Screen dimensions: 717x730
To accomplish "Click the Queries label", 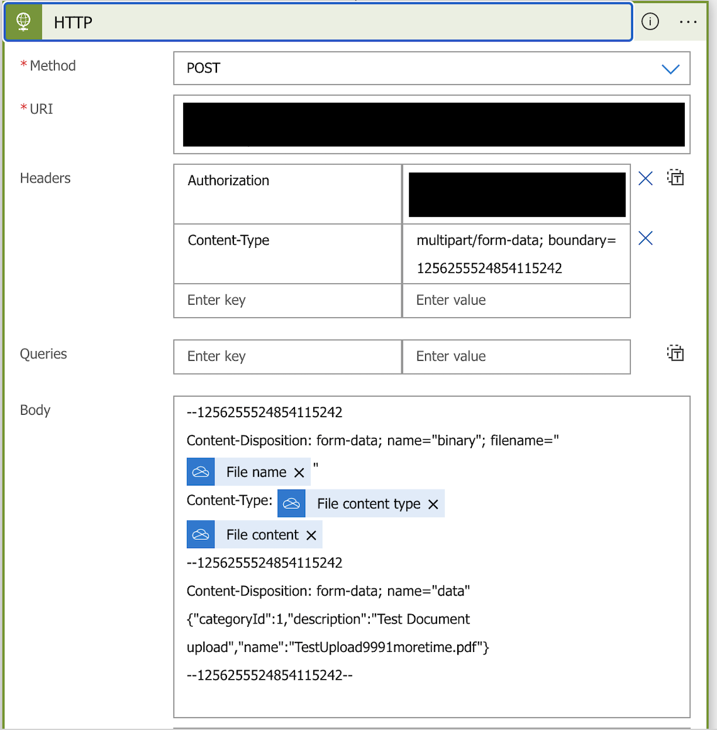I will 43,354.
